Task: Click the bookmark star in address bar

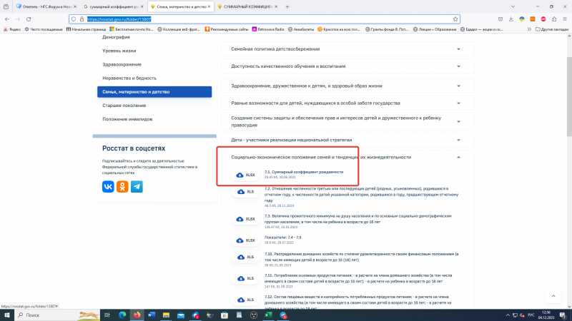Action: click(x=455, y=19)
